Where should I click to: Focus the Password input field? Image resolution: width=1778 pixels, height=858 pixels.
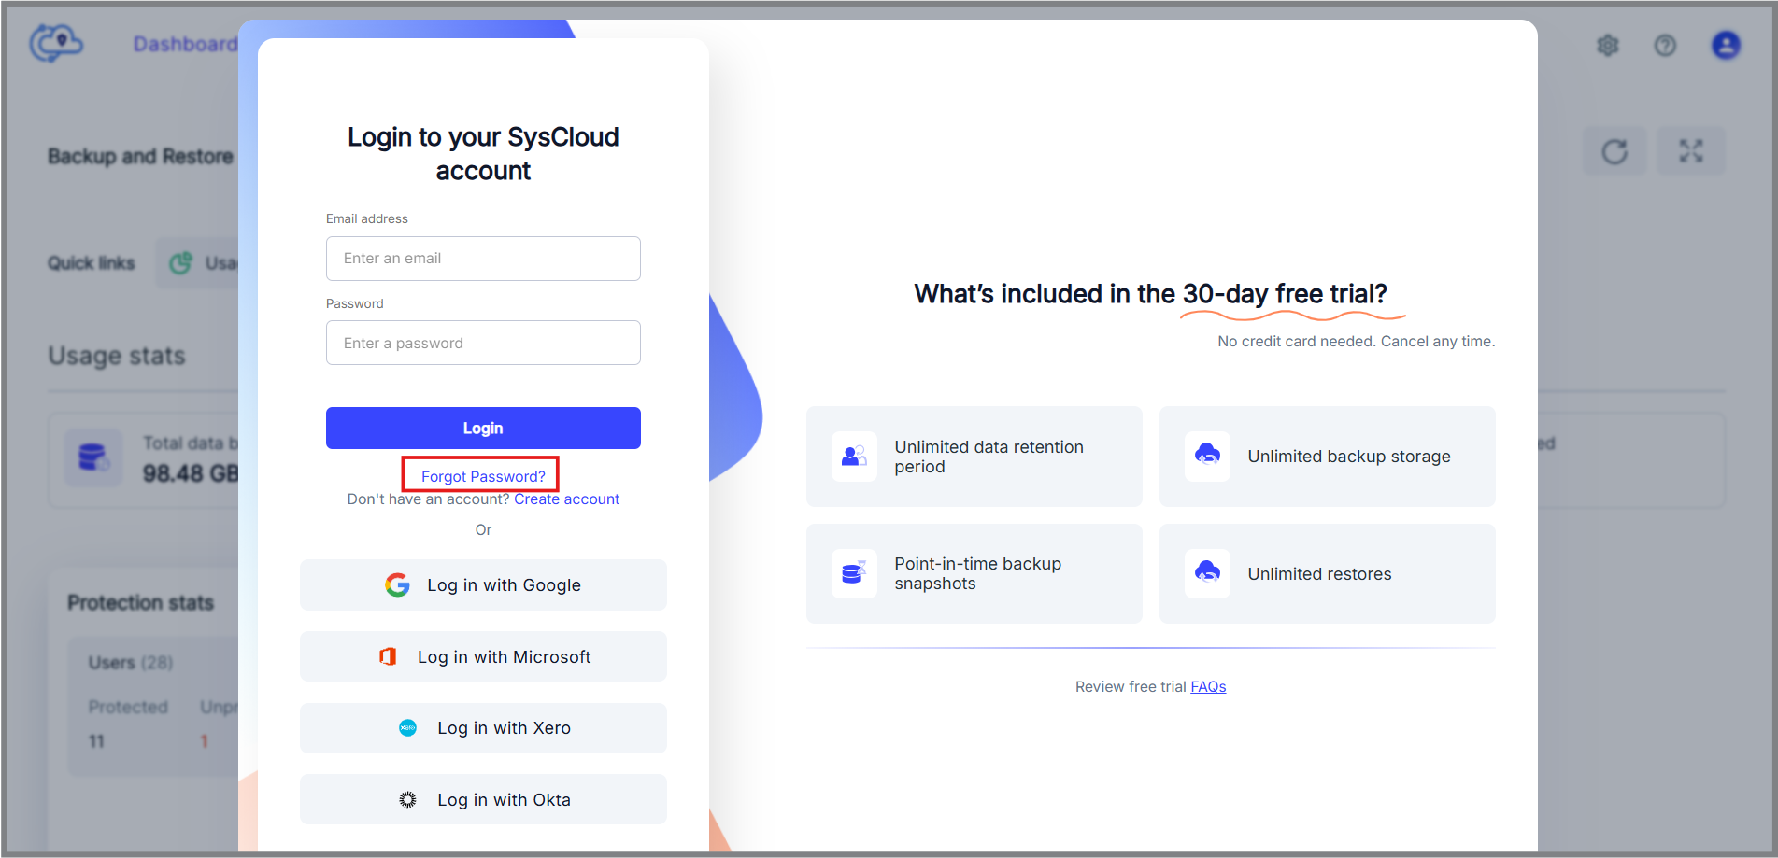483,343
